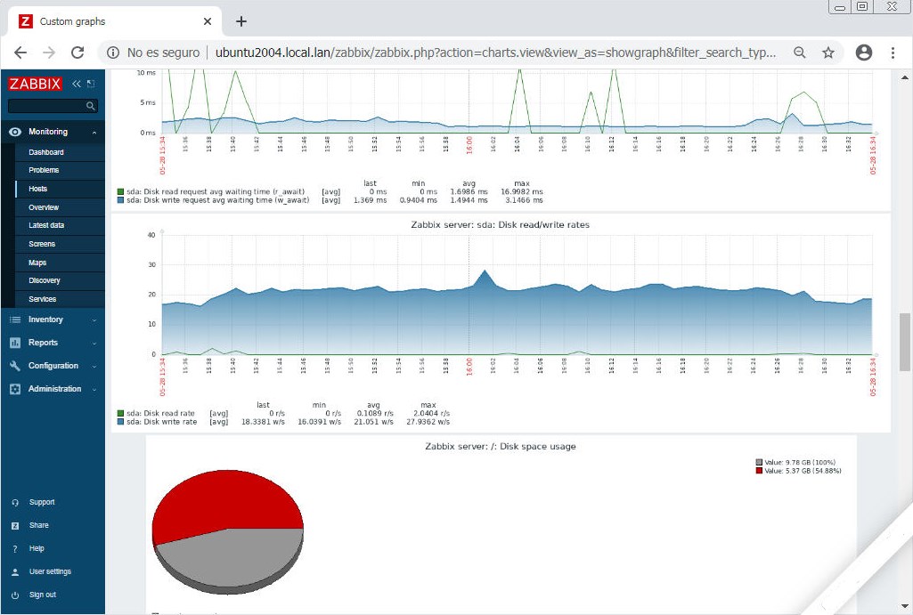The width and height of the screenshot is (913, 615).
Task: Expand the Reports menu section
Action: click(x=94, y=344)
